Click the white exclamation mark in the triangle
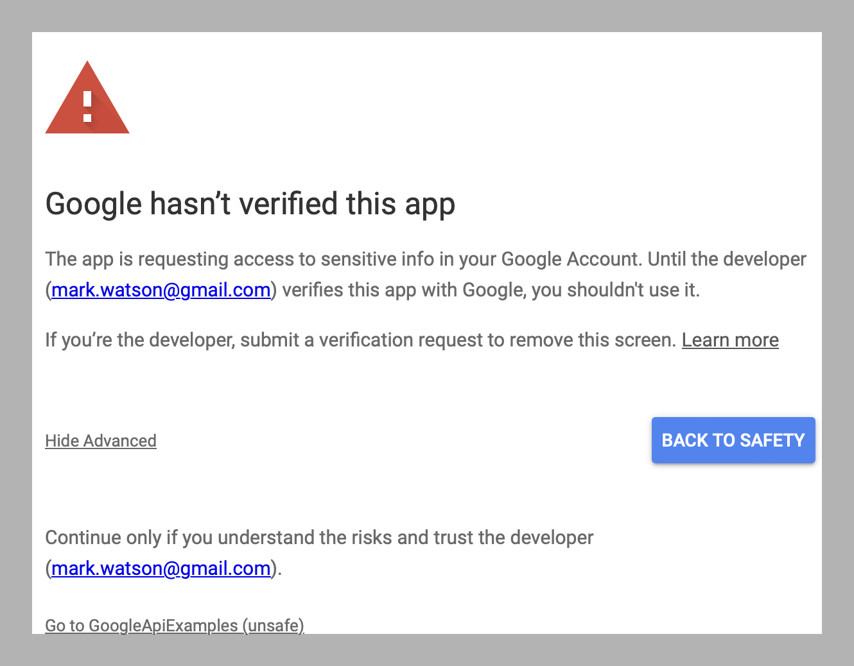 coord(87,107)
